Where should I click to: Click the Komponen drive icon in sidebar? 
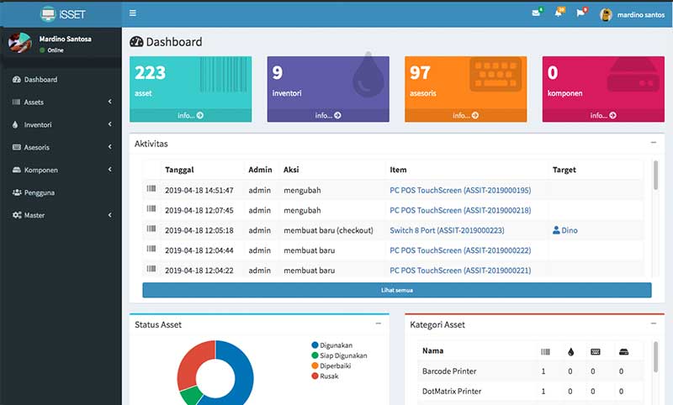click(x=16, y=170)
